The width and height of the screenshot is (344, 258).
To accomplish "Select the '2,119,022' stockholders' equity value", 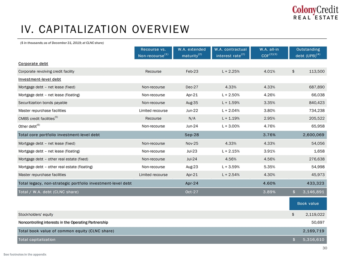I will coord(315,215).
